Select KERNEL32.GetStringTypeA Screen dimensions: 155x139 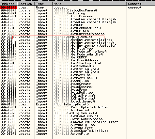(x=76, y=69)
